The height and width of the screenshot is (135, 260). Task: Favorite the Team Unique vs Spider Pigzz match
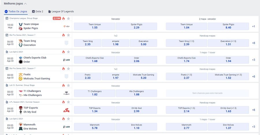click(68, 18)
